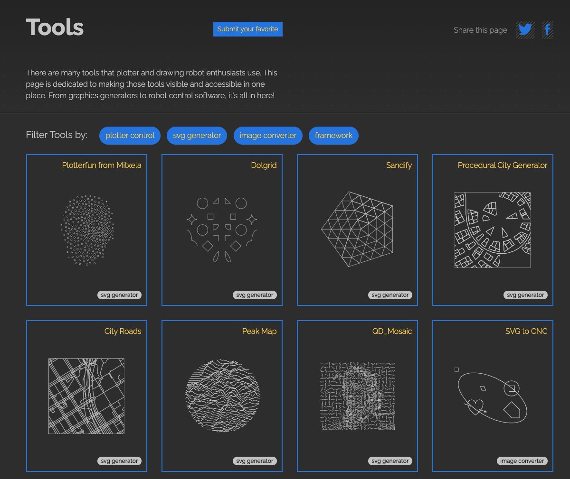Open the Peak Map title link
570x479 pixels.
(259, 331)
